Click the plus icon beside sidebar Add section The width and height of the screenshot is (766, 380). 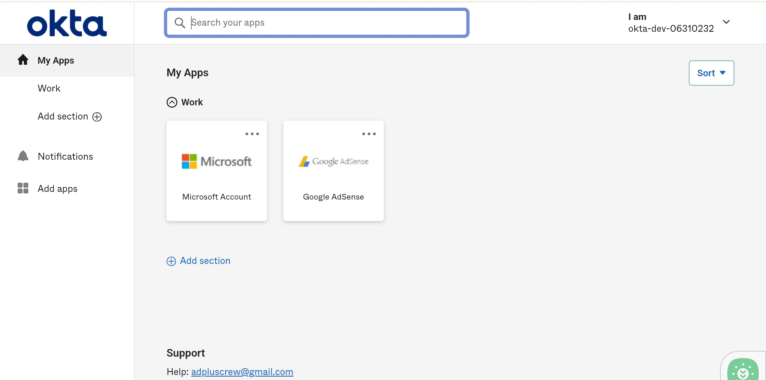point(97,117)
